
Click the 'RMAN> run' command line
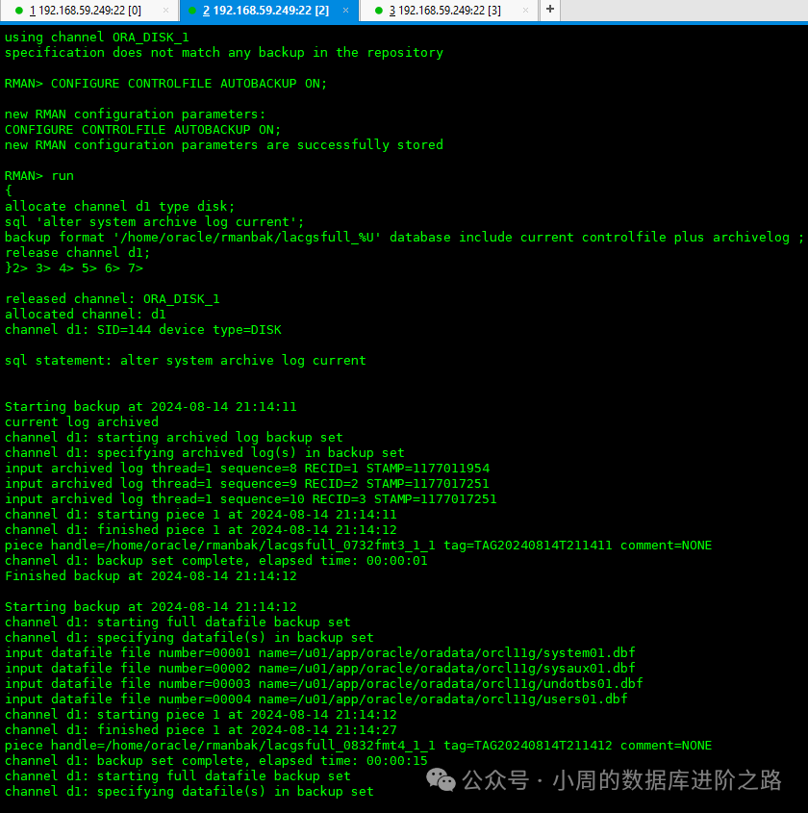coord(39,176)
